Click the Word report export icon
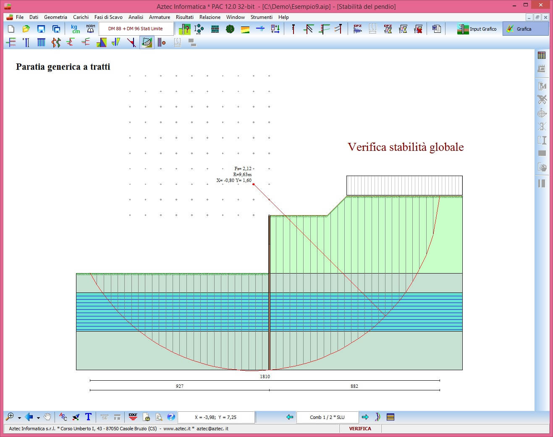 click(x=437, y=29)
